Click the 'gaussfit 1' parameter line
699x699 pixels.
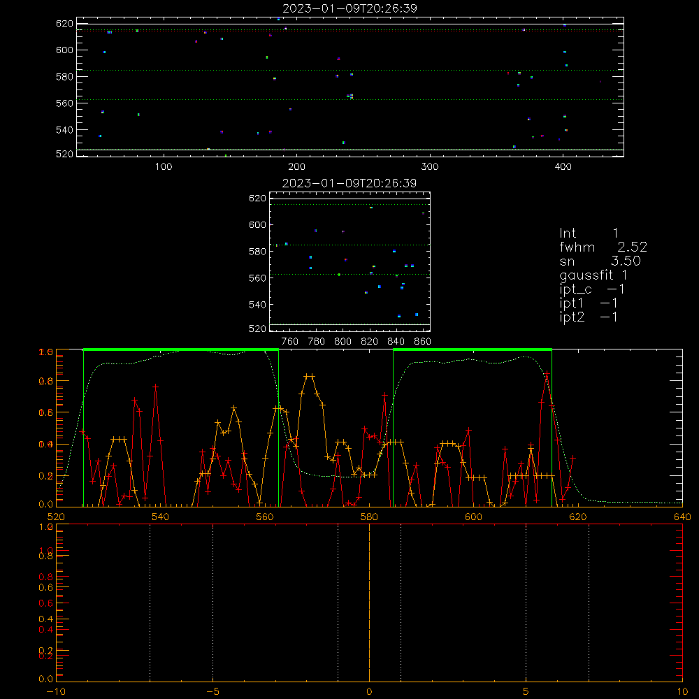click(x=593, y=275)
